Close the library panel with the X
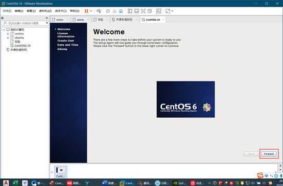Viewport: 283px width, 186px height. click(x=47, y=18)
